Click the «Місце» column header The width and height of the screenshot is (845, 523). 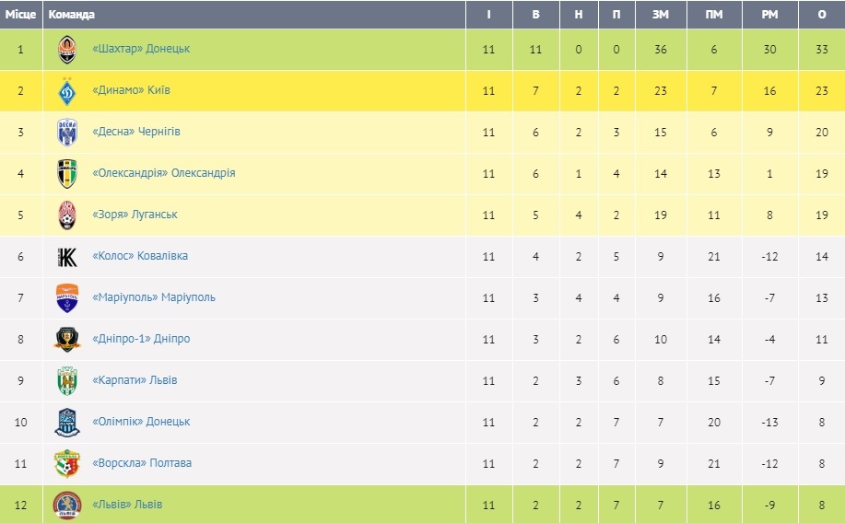pyautogui.click(x=20, y=15)
